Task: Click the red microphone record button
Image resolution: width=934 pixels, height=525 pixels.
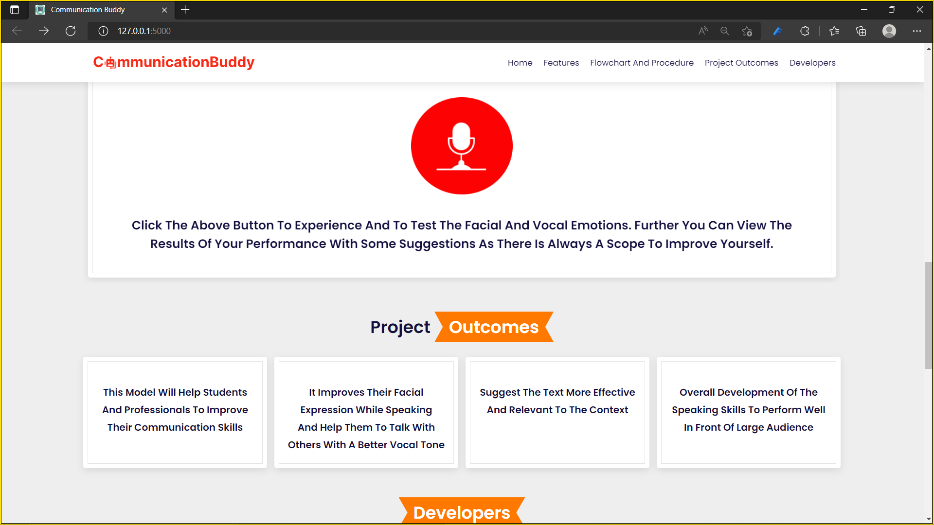Action: point(461,146)
